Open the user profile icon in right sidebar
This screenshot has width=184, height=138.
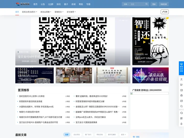click(x=181, y=79)
